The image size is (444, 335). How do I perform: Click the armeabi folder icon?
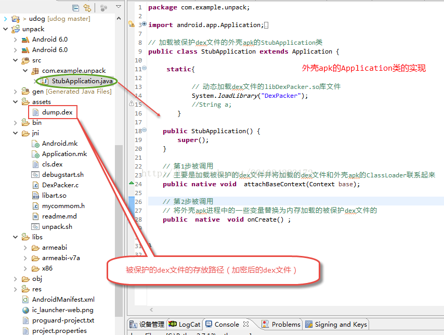35,248
